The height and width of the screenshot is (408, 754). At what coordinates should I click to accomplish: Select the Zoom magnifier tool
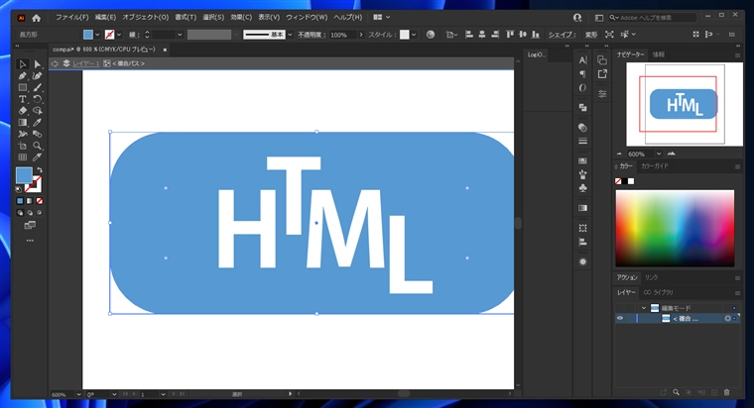(37, 146)
